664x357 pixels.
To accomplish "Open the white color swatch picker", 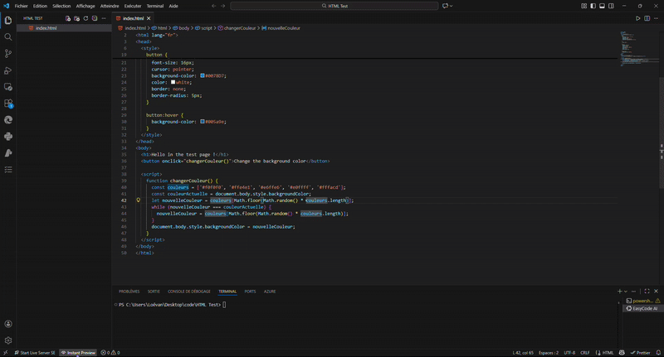I will point(173,82).
